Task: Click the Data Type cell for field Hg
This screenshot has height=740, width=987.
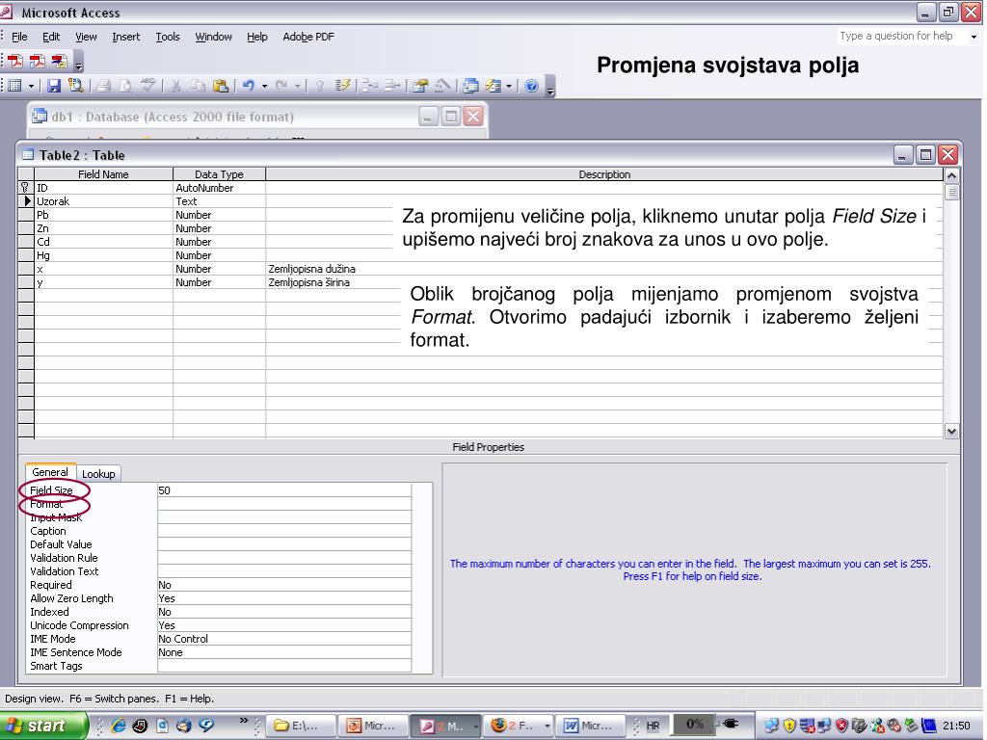Action: 219,255
